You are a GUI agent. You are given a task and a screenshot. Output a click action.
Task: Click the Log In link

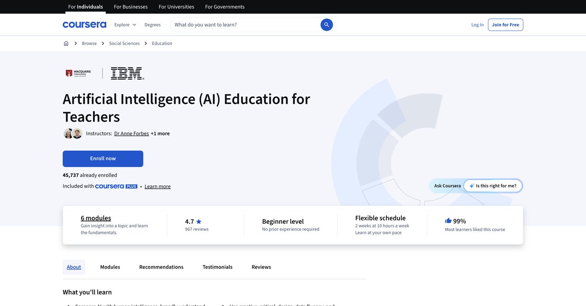tap(477, 25)
